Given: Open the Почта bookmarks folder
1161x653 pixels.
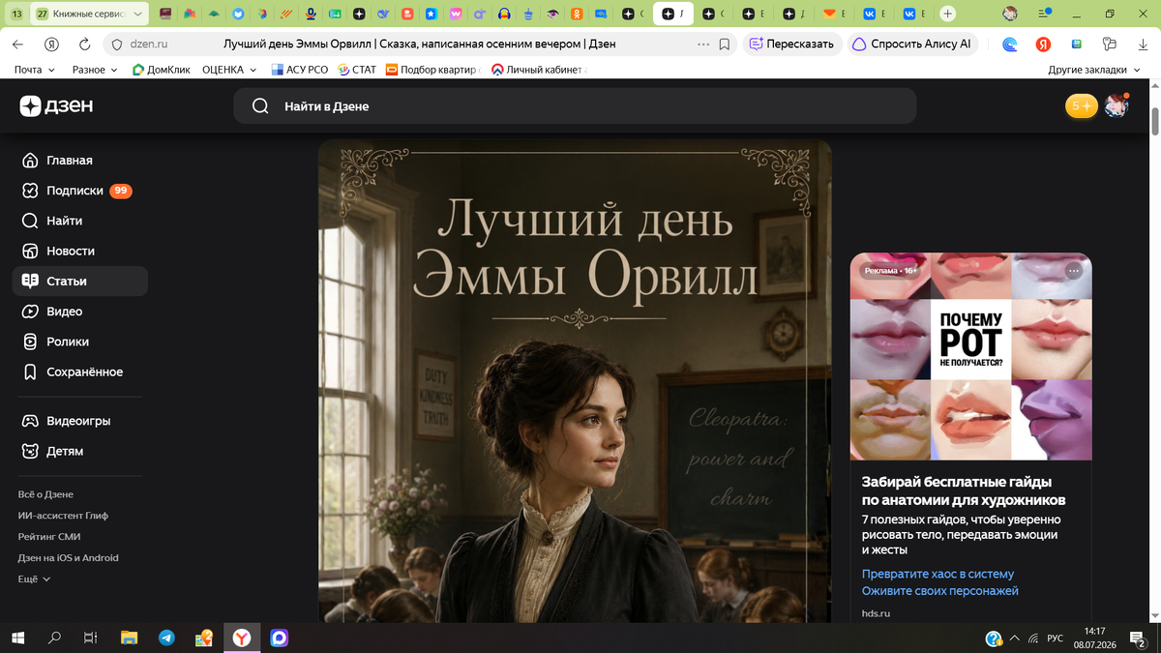Looking at the screenshot, I should (34, 70).
